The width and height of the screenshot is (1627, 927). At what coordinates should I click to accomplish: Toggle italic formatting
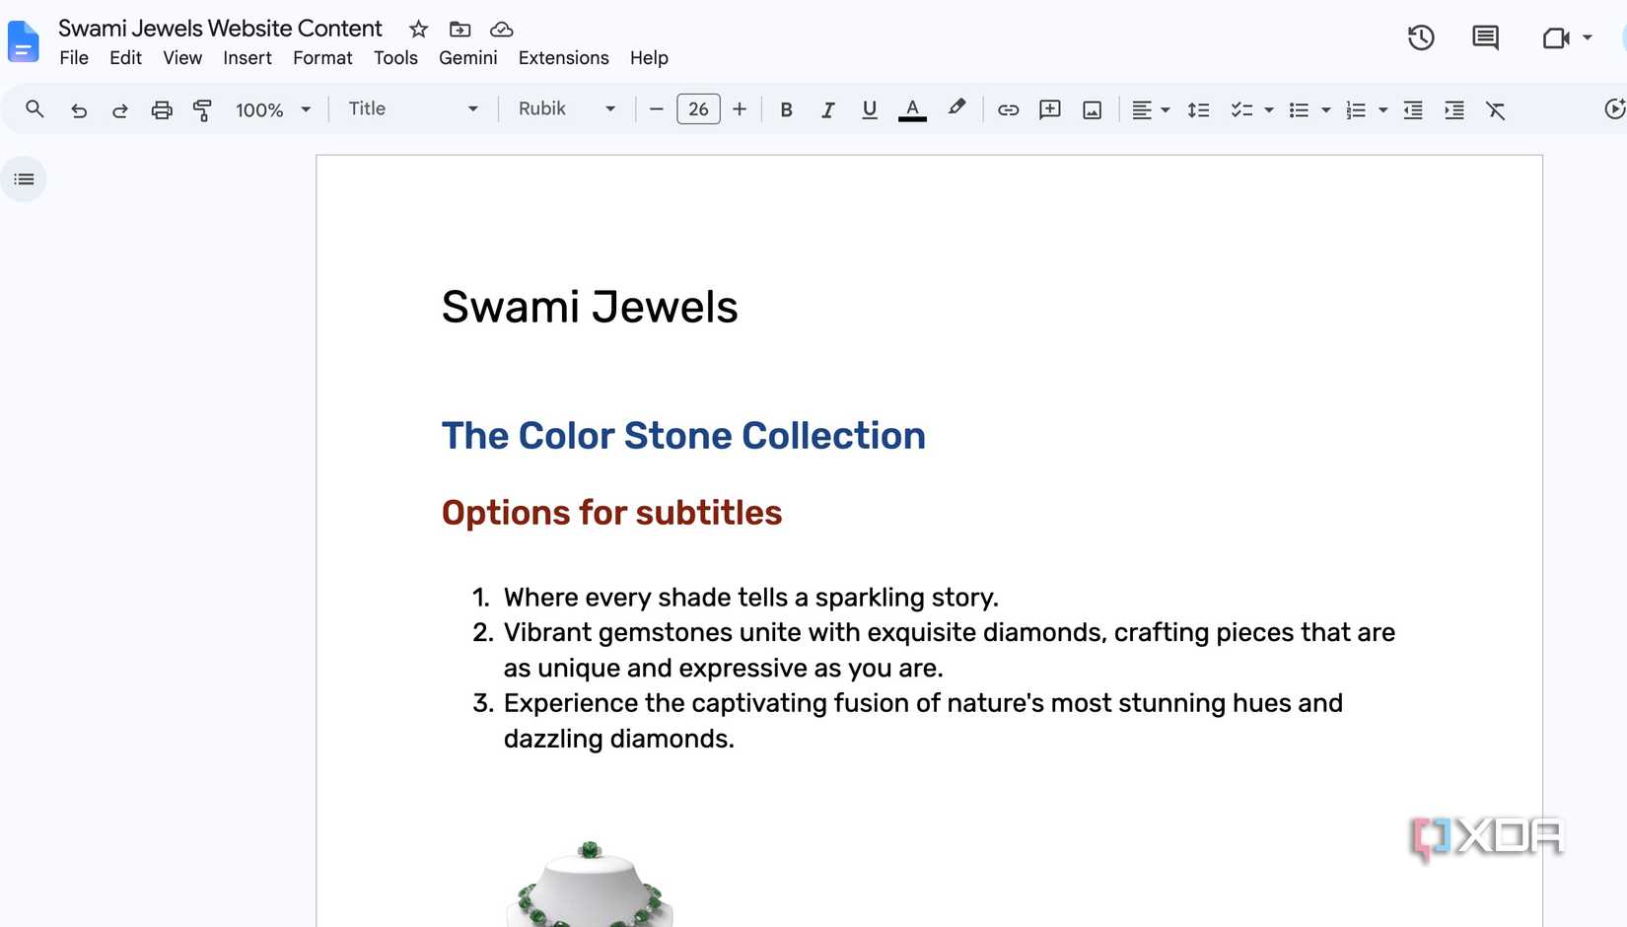pos(827,110)
